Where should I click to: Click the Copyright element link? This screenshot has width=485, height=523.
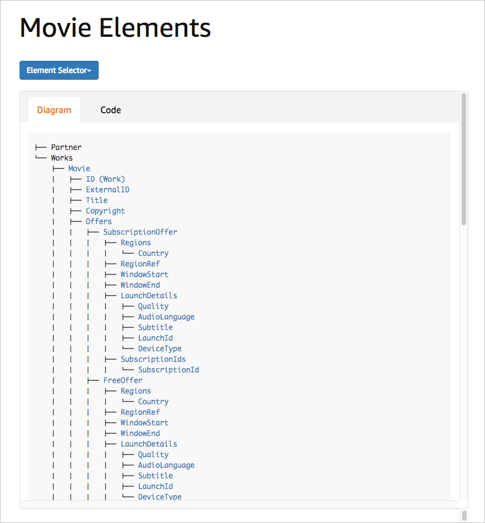tap(105, 211)
